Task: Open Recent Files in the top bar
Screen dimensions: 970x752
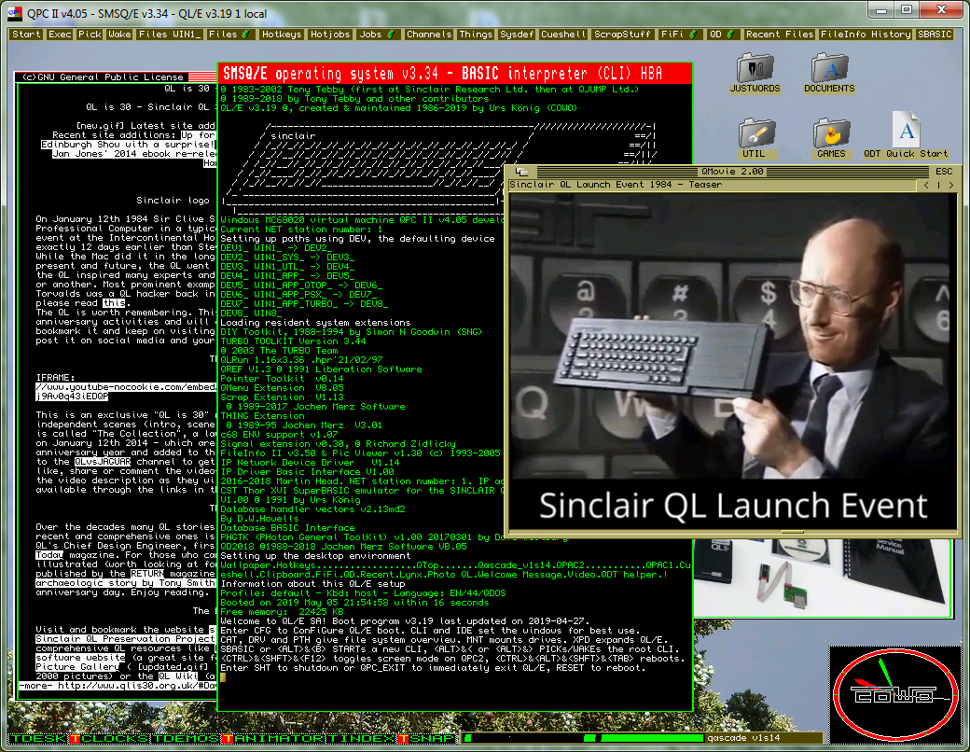Action: pyautogui.click(x=780, y=35)
